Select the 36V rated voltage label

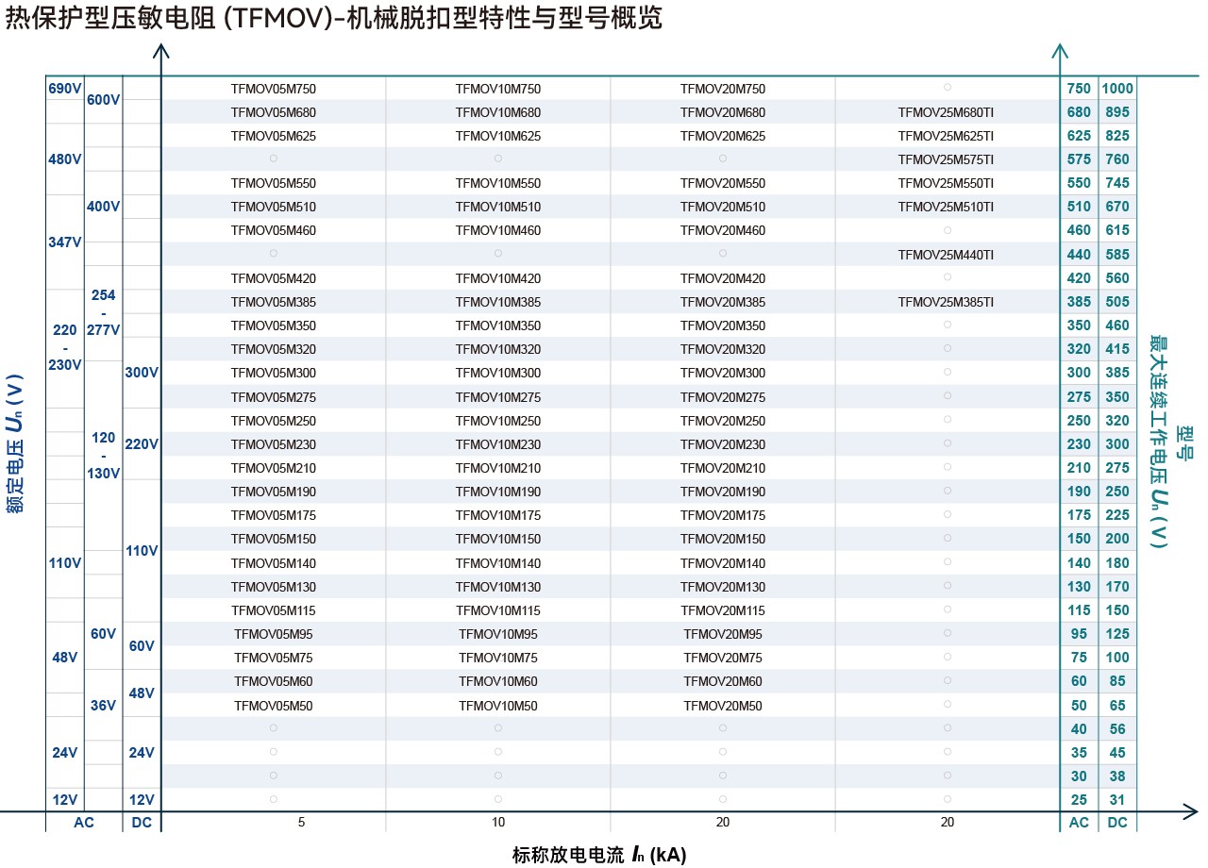103,706
